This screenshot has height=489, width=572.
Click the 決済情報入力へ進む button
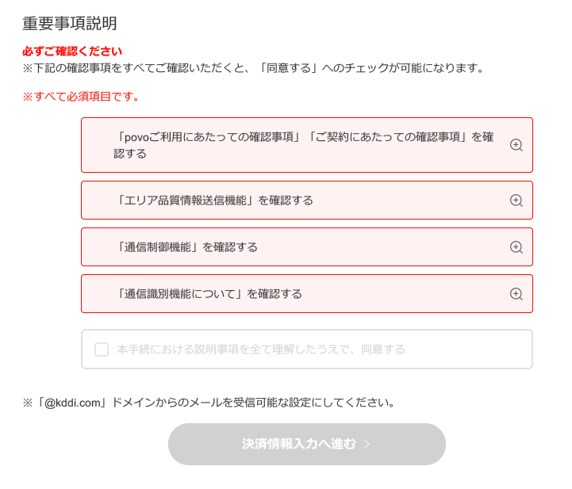(x=307, y=444)
